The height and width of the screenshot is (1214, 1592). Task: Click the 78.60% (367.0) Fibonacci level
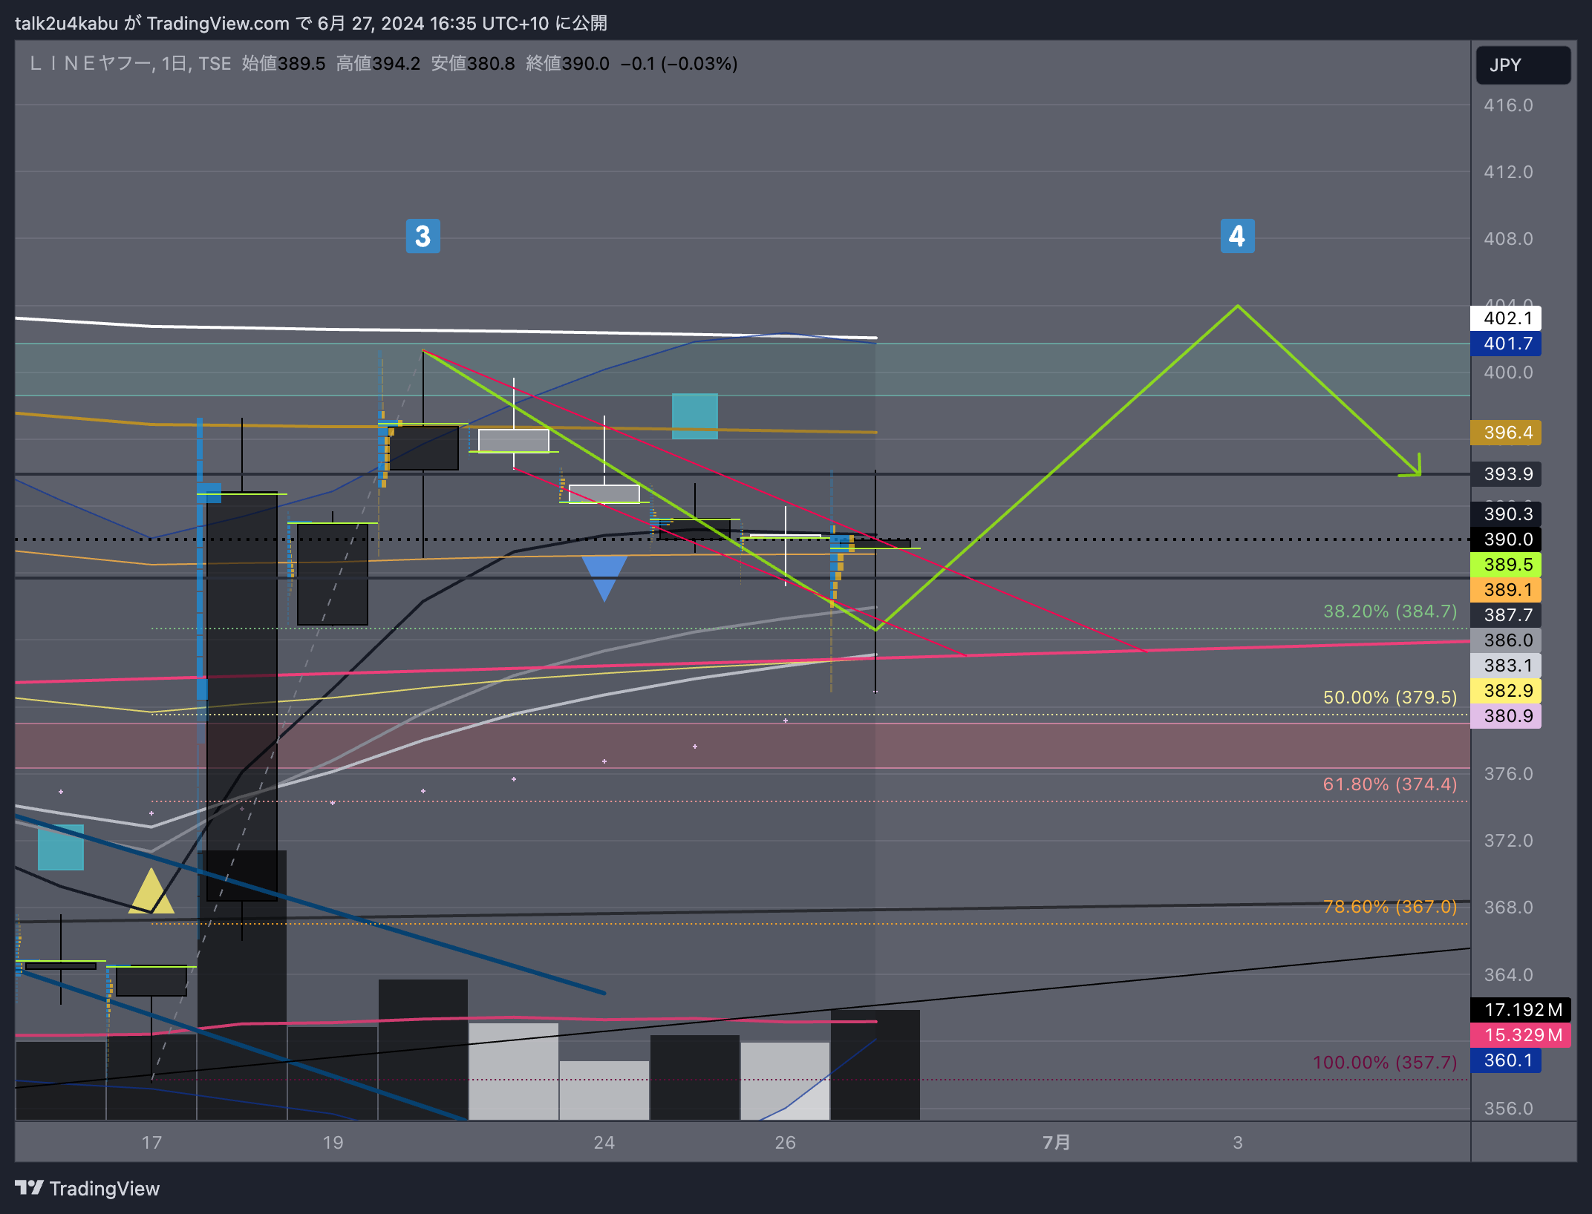pos(1390,907)
